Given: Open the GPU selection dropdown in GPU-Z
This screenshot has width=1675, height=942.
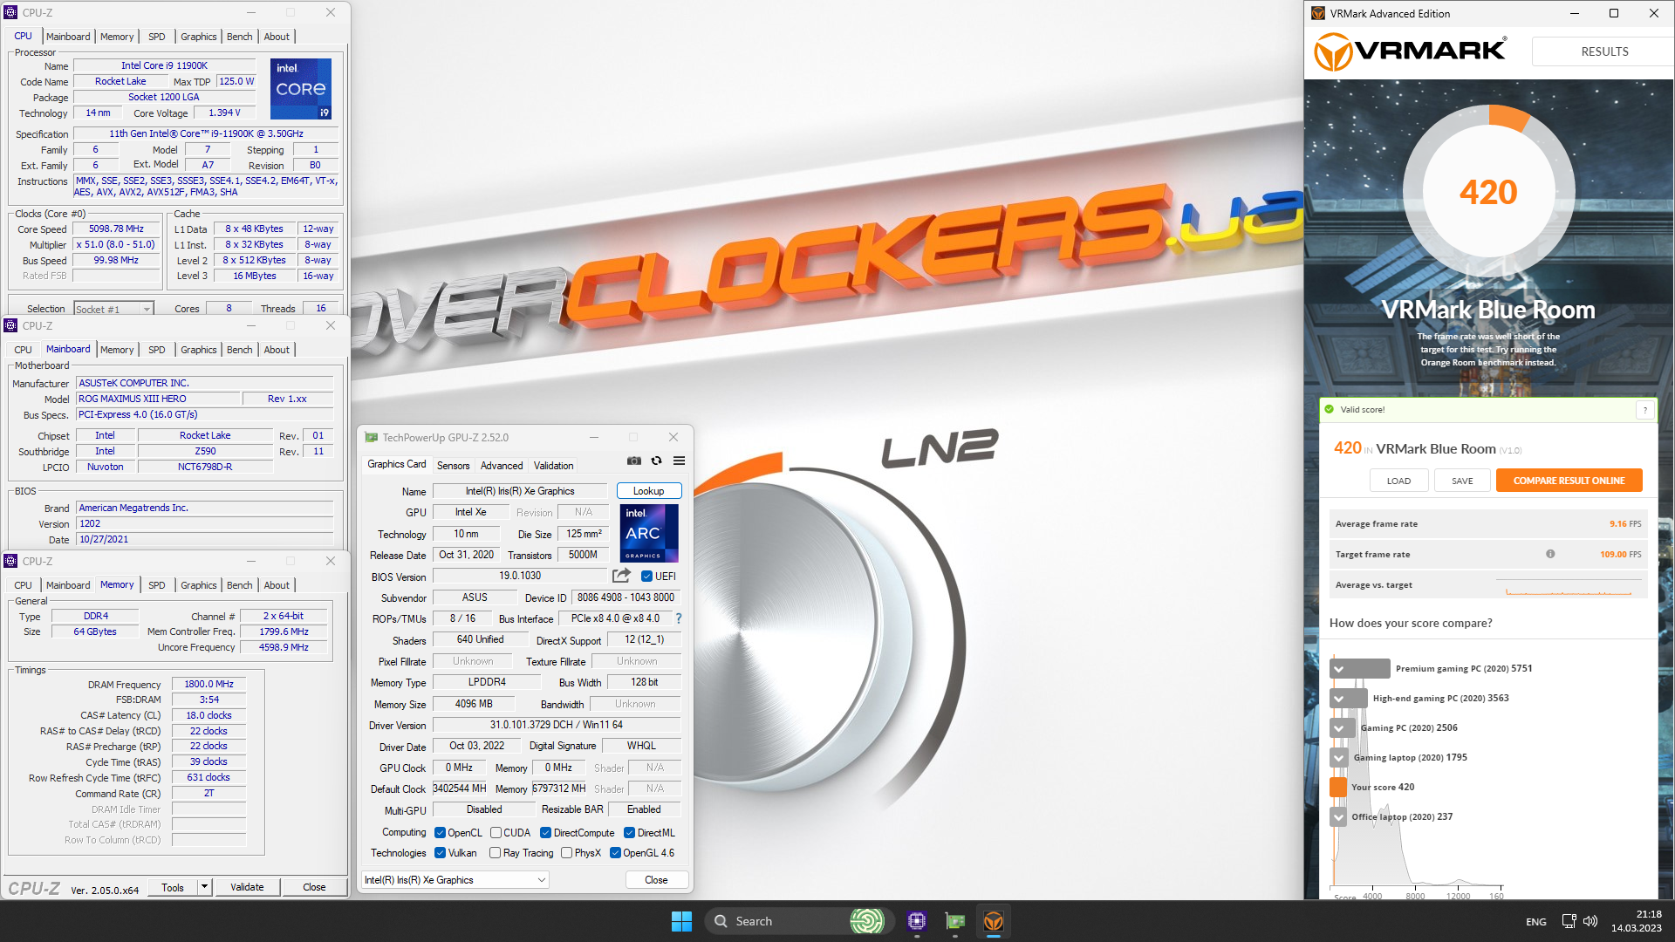Looking at the screenshot, I should click(x=455, y=880).
